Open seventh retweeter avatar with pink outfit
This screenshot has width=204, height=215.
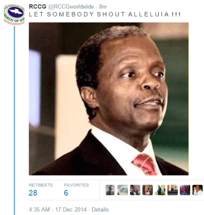(185, 190)
